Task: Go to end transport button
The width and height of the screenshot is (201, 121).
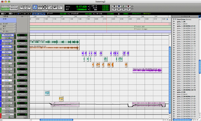Action: tap(128, 9)
